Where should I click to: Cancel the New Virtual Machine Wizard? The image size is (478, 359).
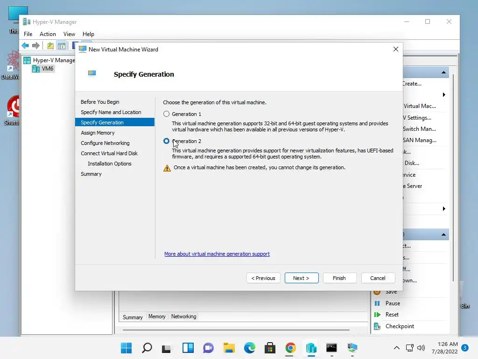click(378, 278)
